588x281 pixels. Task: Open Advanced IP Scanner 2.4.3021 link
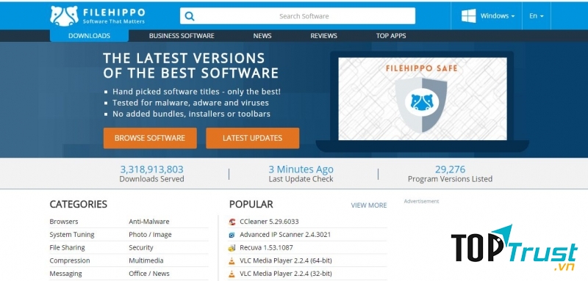[x=285, y=235]
